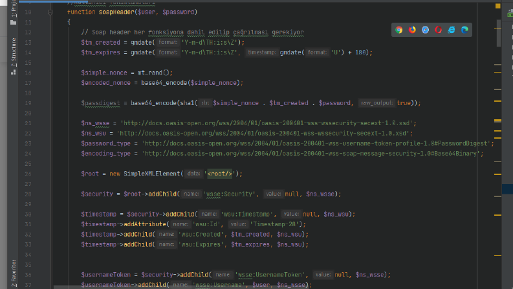Click line number 10 in the gutter
The width and height of the screenshot is (513, 289).
coord(28,12)
